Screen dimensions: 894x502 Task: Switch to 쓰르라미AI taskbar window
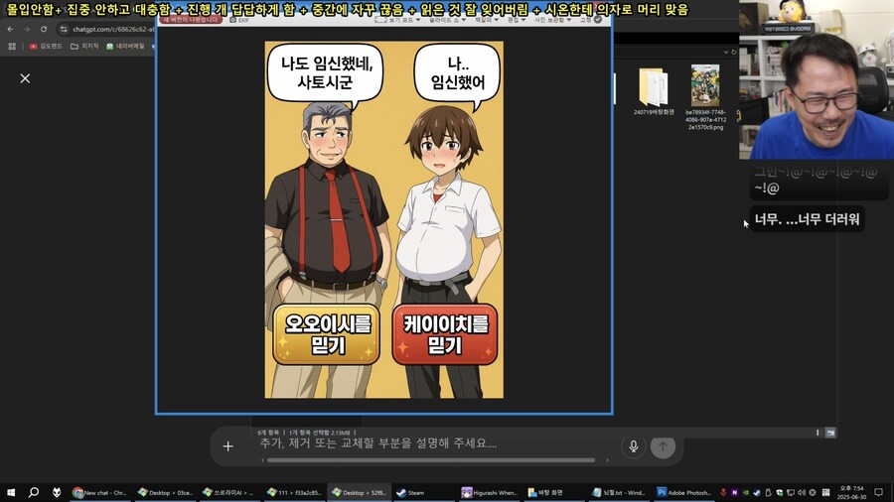(x=229, y=492)
